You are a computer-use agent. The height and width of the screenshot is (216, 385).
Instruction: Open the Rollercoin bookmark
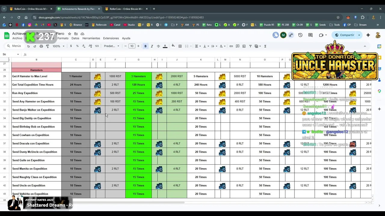(99, 25)
